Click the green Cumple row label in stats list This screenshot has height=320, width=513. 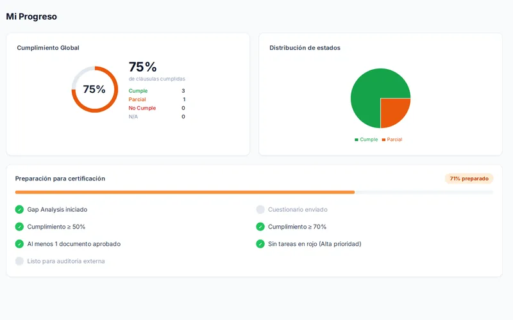138,91
